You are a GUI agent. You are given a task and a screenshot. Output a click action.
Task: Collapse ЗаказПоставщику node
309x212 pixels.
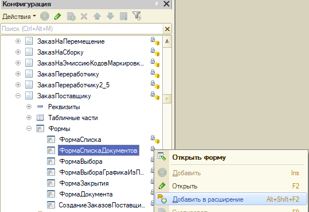(18, 96)
